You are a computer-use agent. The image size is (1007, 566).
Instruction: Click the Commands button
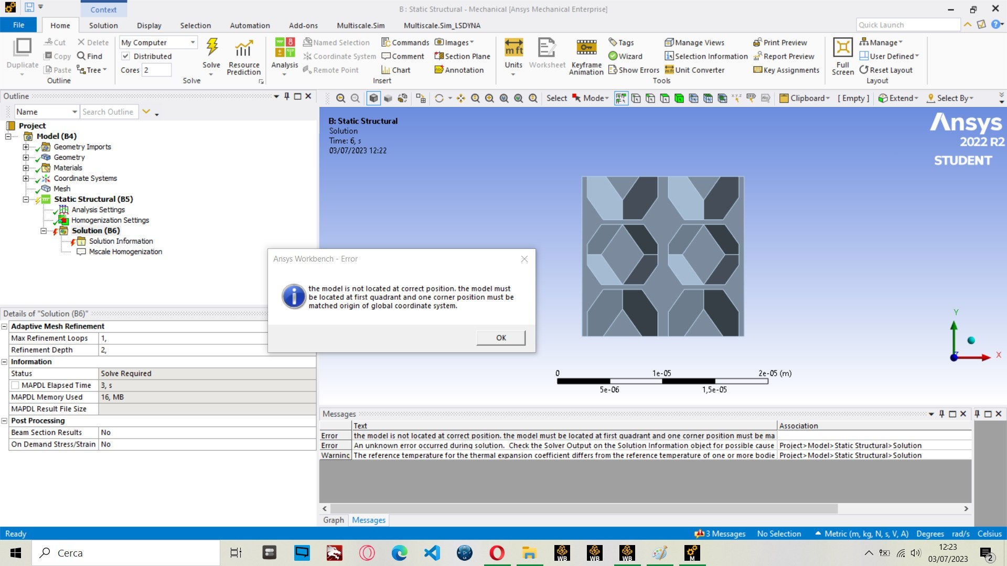click(405, 42)
